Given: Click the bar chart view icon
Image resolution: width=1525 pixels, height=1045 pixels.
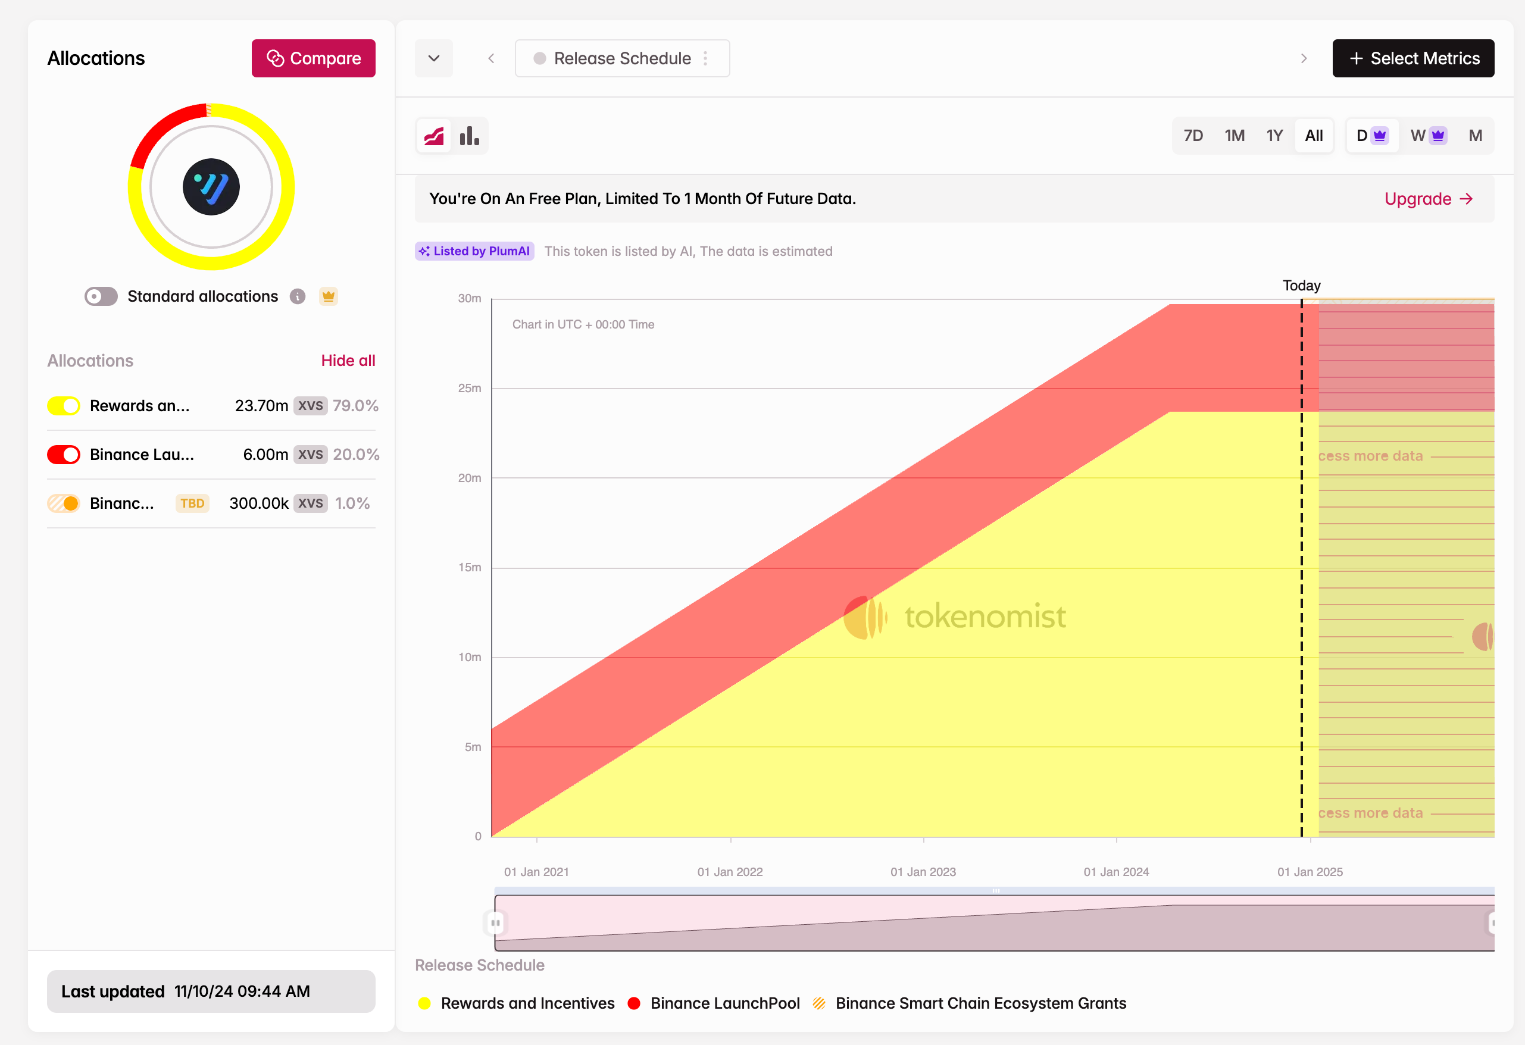Looking at the screenshot, I should (x=469, y=136).
